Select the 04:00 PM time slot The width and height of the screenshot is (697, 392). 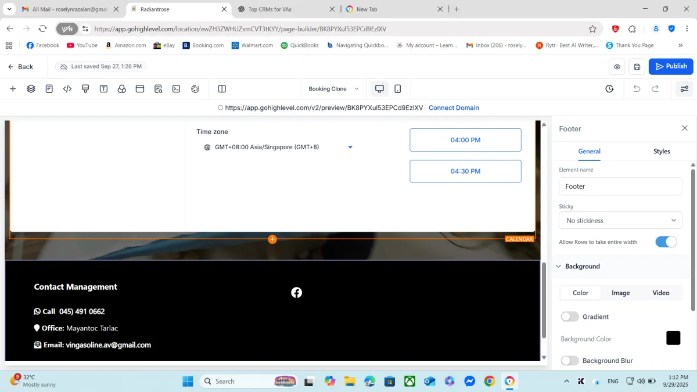point(465,140)
